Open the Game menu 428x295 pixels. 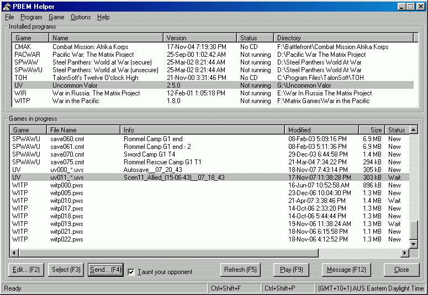coord(56,17)
